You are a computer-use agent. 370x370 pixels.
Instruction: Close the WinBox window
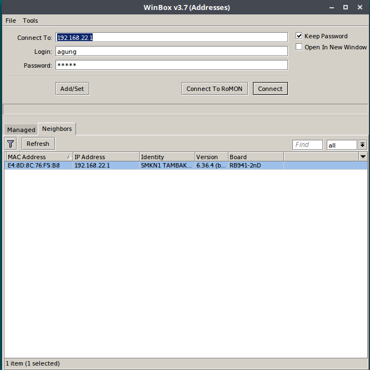[360, 7]
